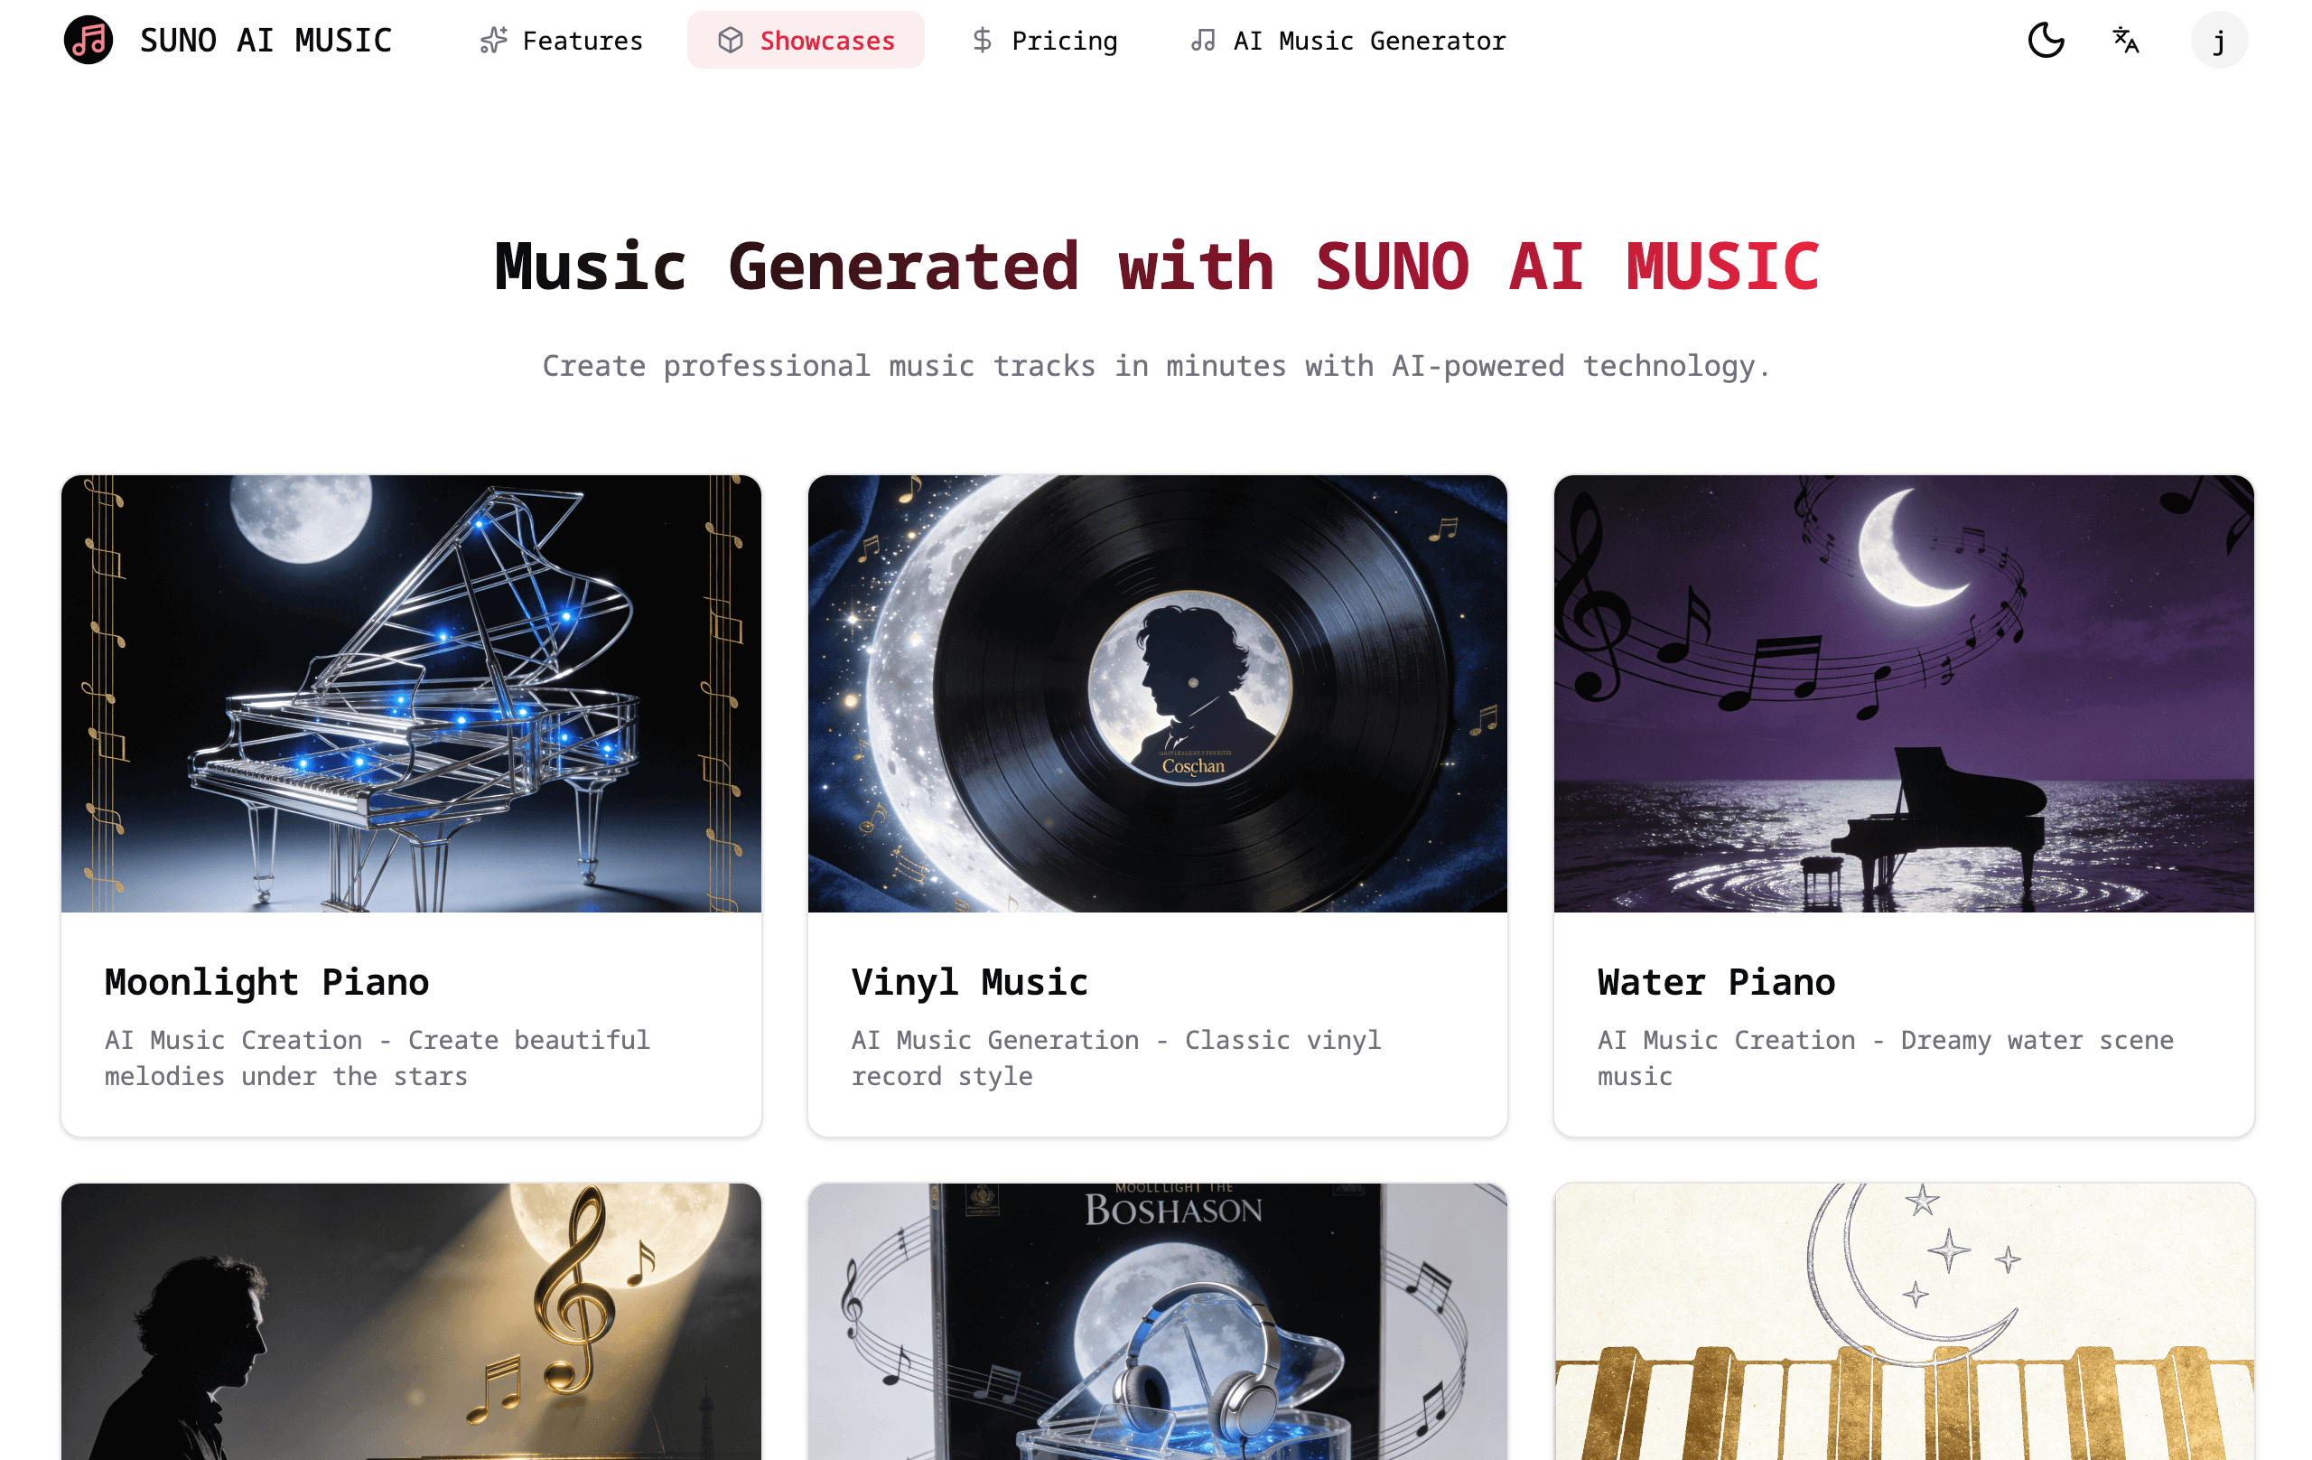The width and height of the screenshot is (2312, 1460).
Task: Open the Features nav item
Action: pos(562,41)
